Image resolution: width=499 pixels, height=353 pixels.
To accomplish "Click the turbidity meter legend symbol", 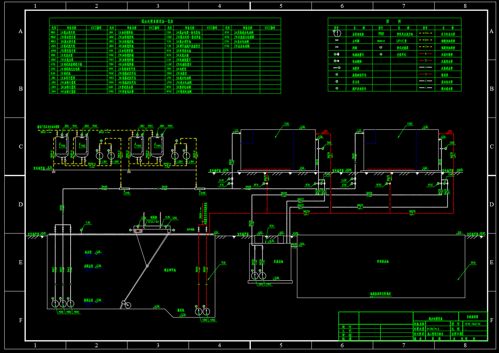I will point(337,68).
